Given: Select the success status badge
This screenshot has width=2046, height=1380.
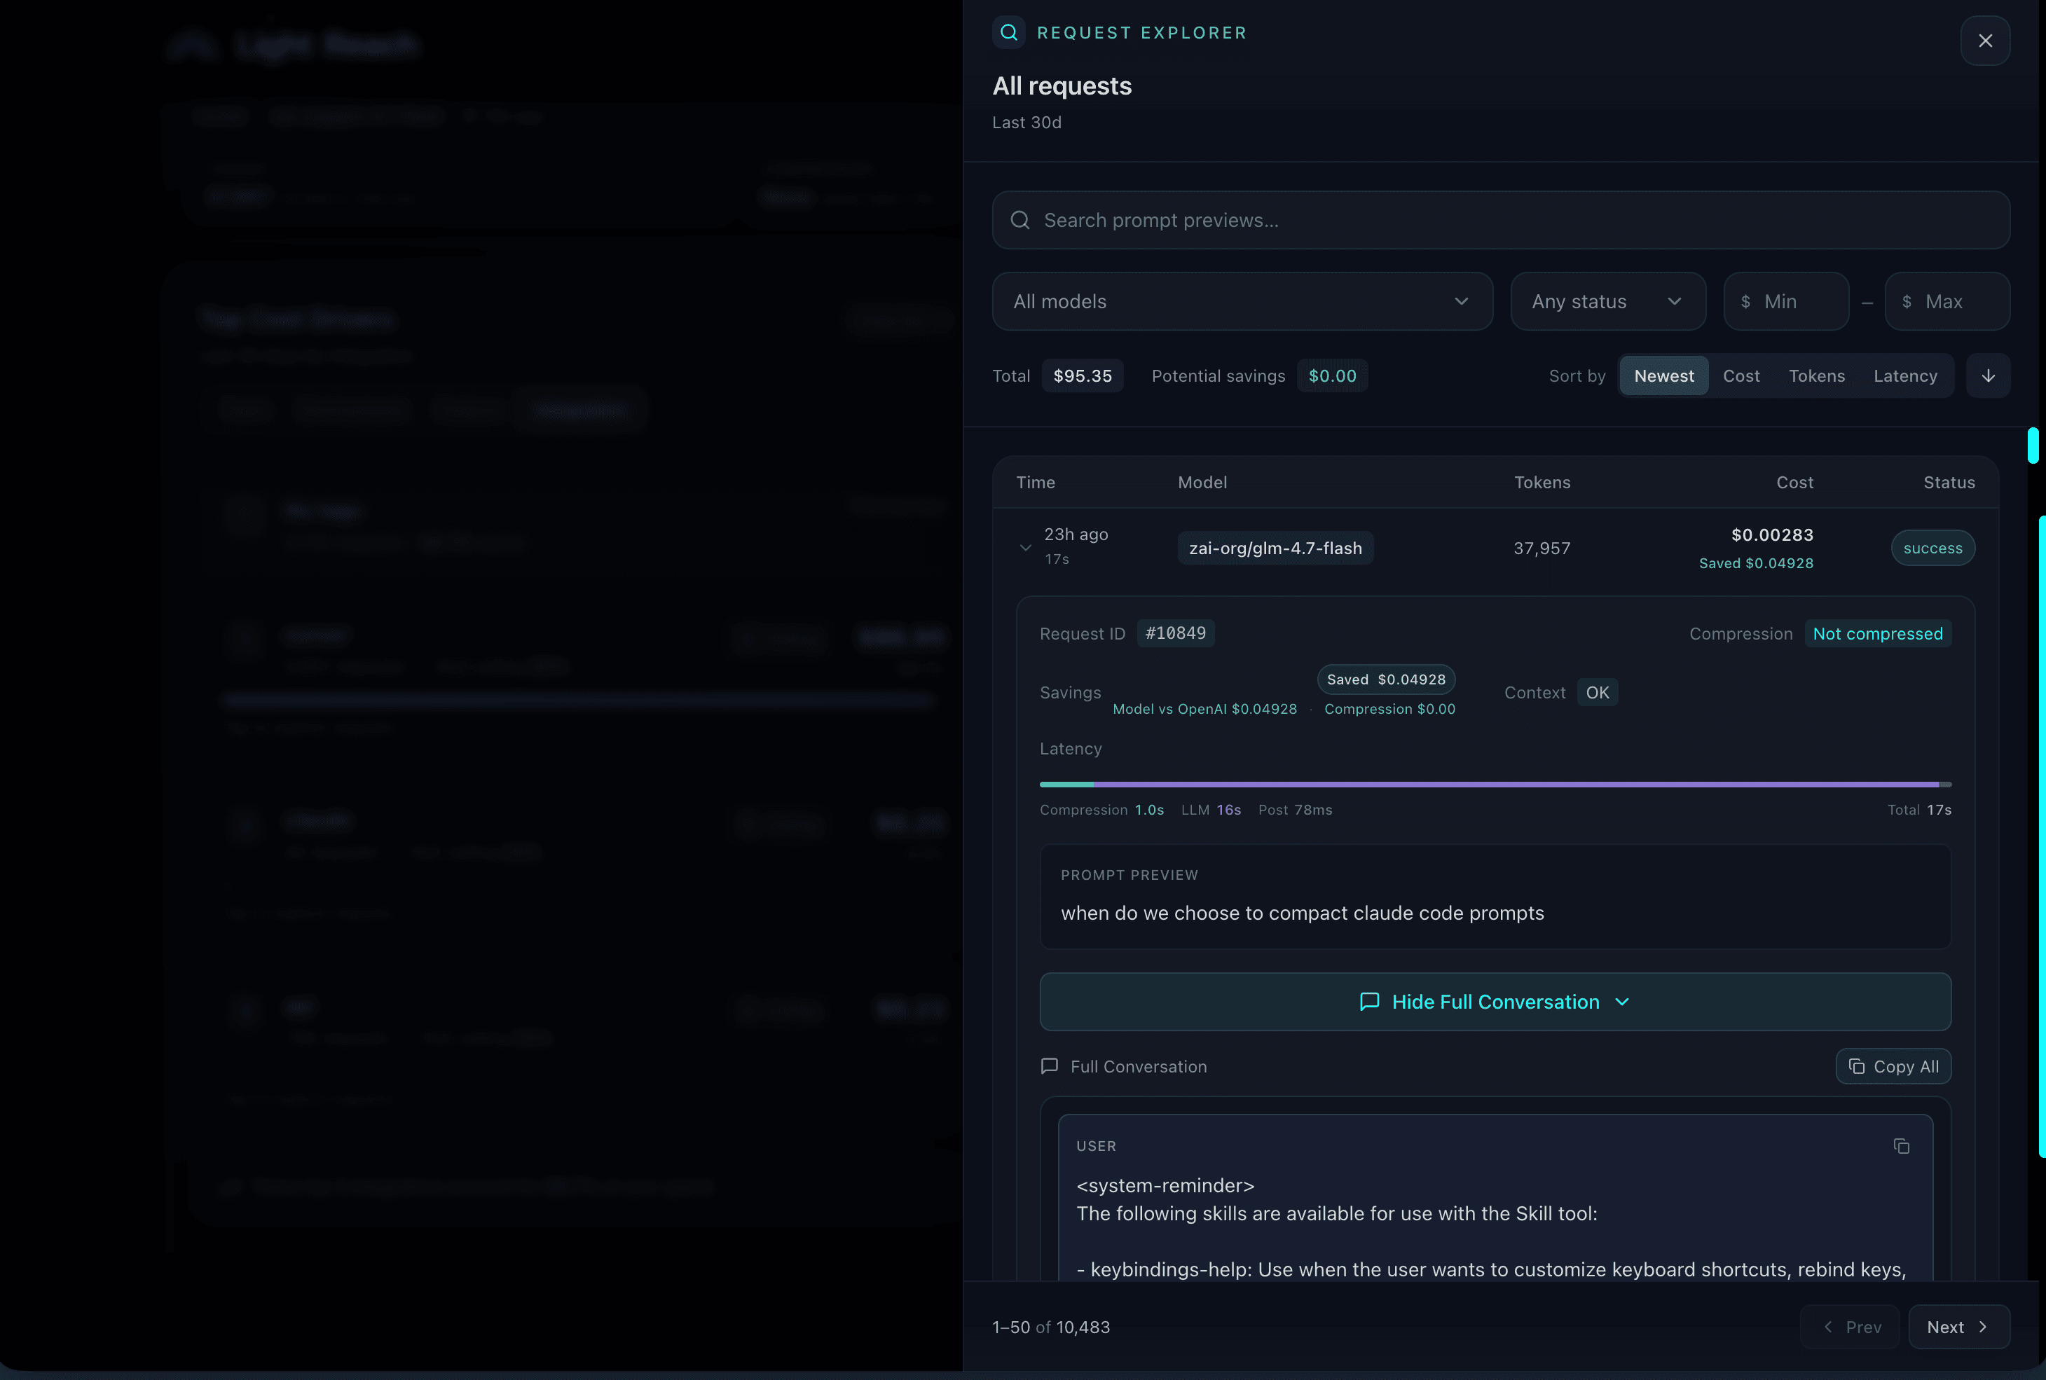Looking at the screenshot, I should click(1932, 547).
